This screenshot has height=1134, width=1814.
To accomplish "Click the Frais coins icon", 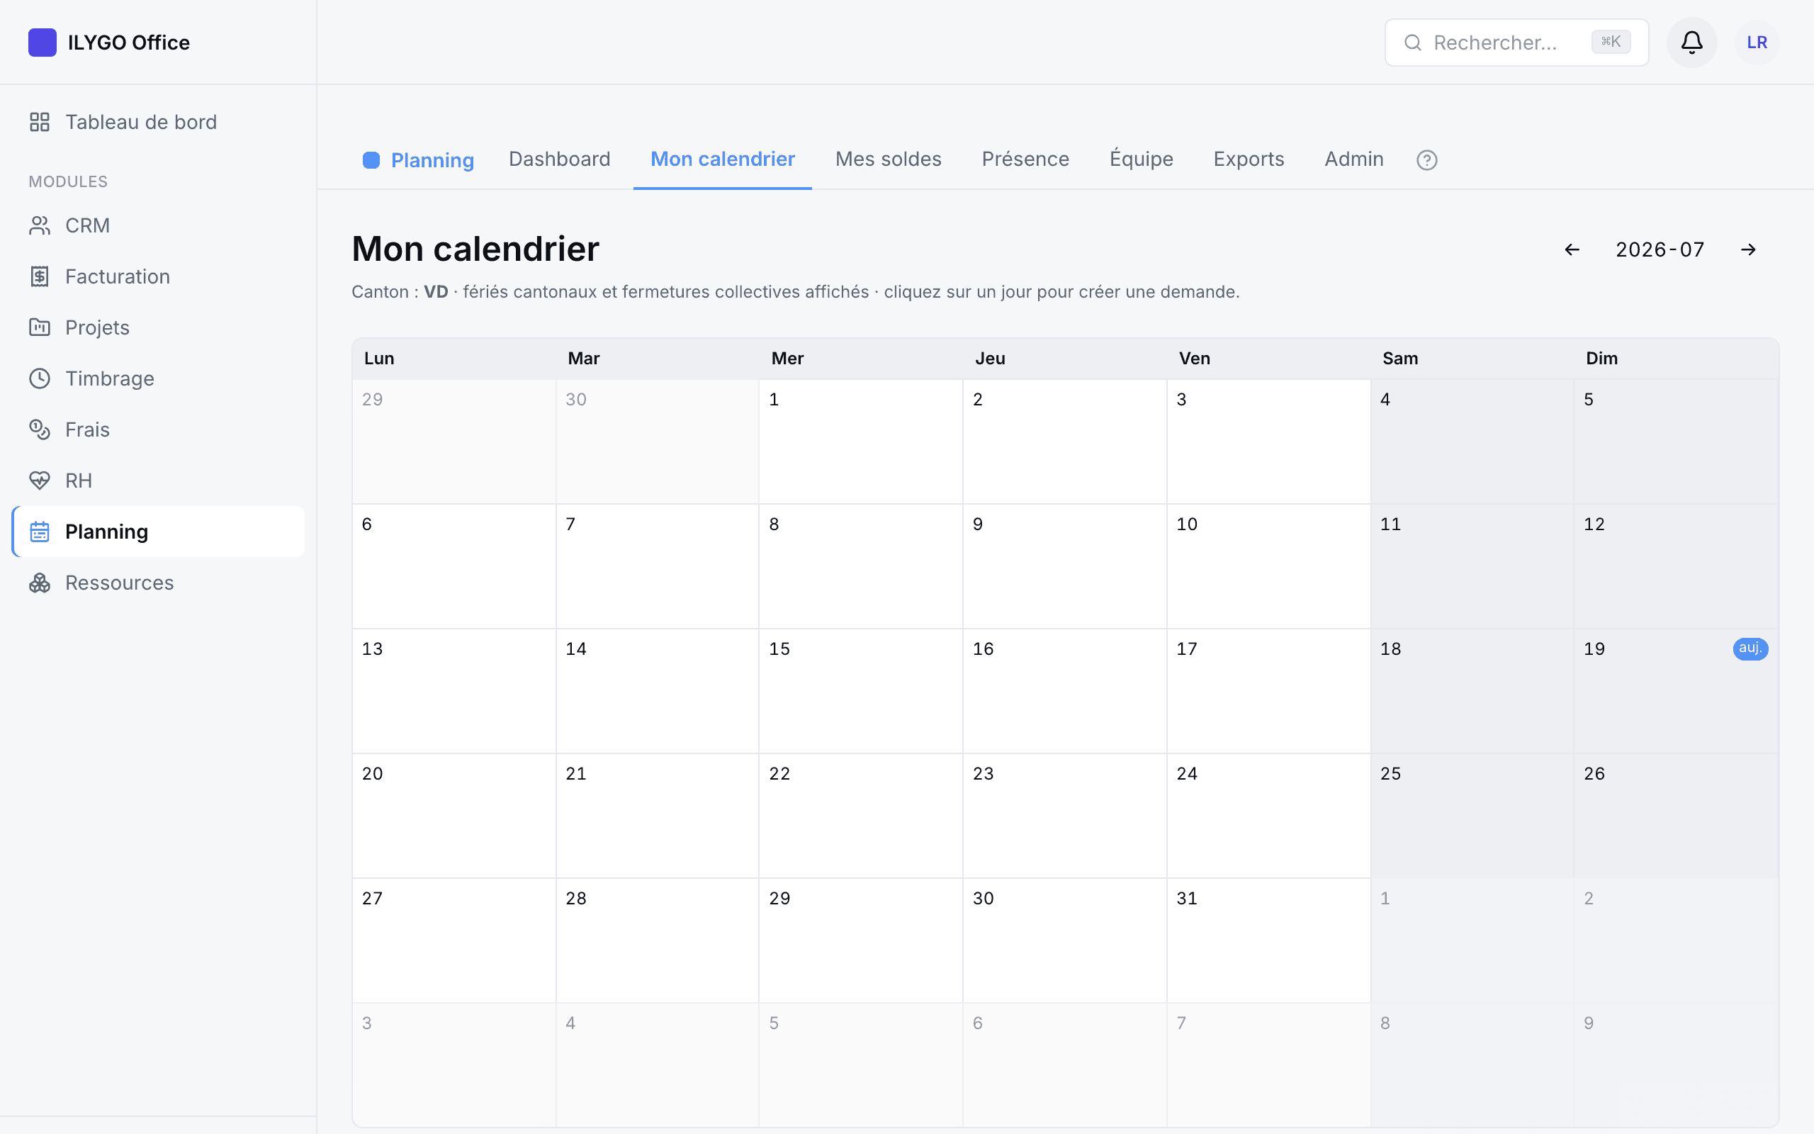I will tap(40, 429).
